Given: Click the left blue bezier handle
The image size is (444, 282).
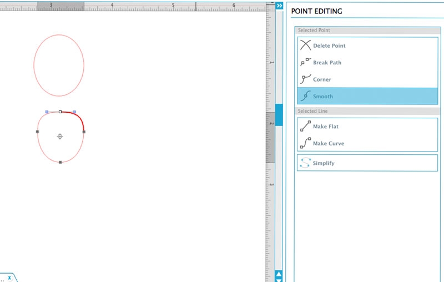Looking at the screenshot, I should tap(47, 112).
